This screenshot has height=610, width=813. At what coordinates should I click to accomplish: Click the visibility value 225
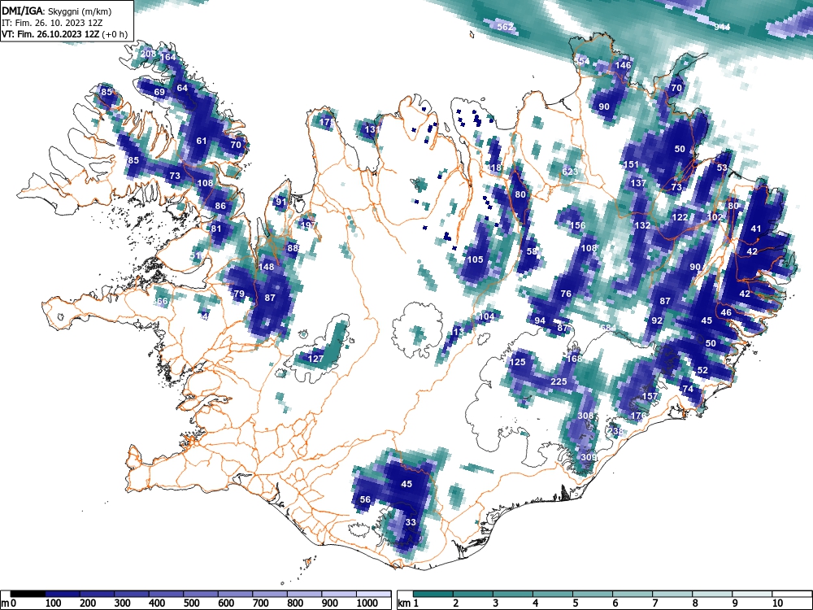559,381
